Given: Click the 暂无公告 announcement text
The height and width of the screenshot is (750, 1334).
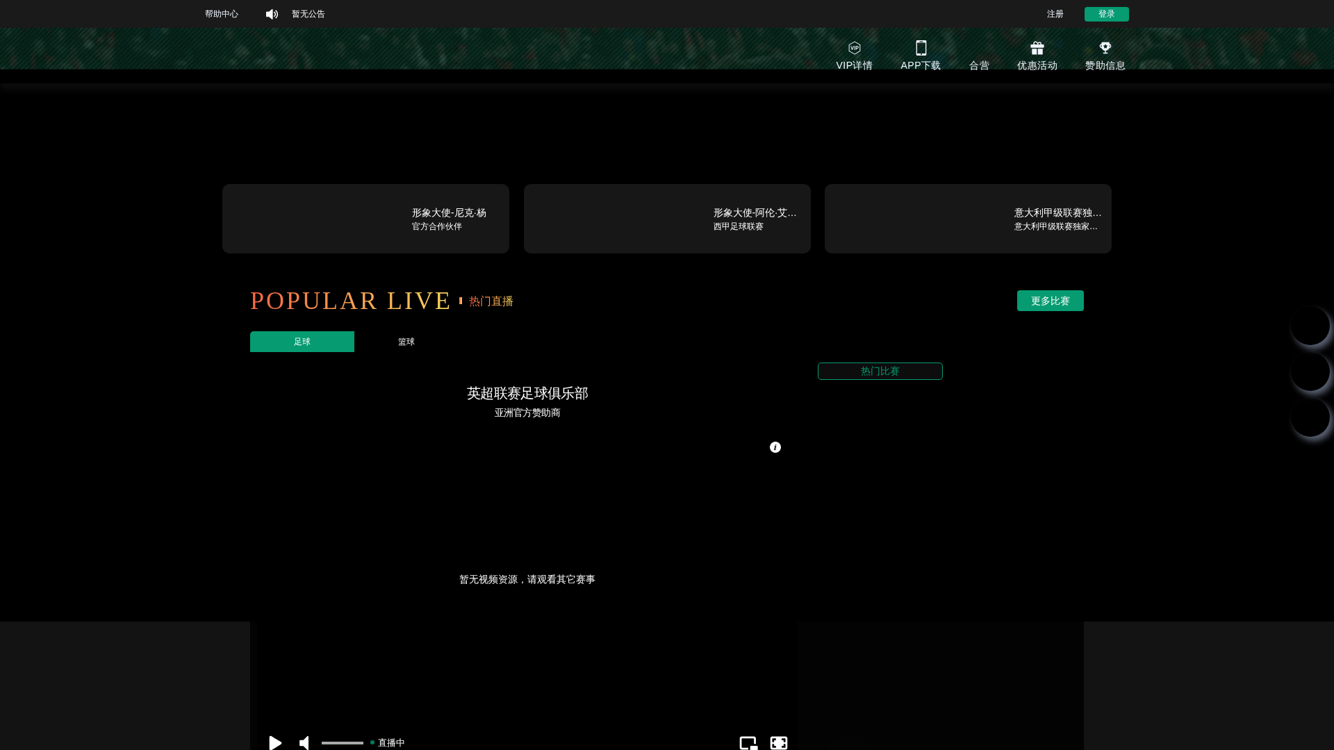Looking at the screenshot, I should pos(308,14).
